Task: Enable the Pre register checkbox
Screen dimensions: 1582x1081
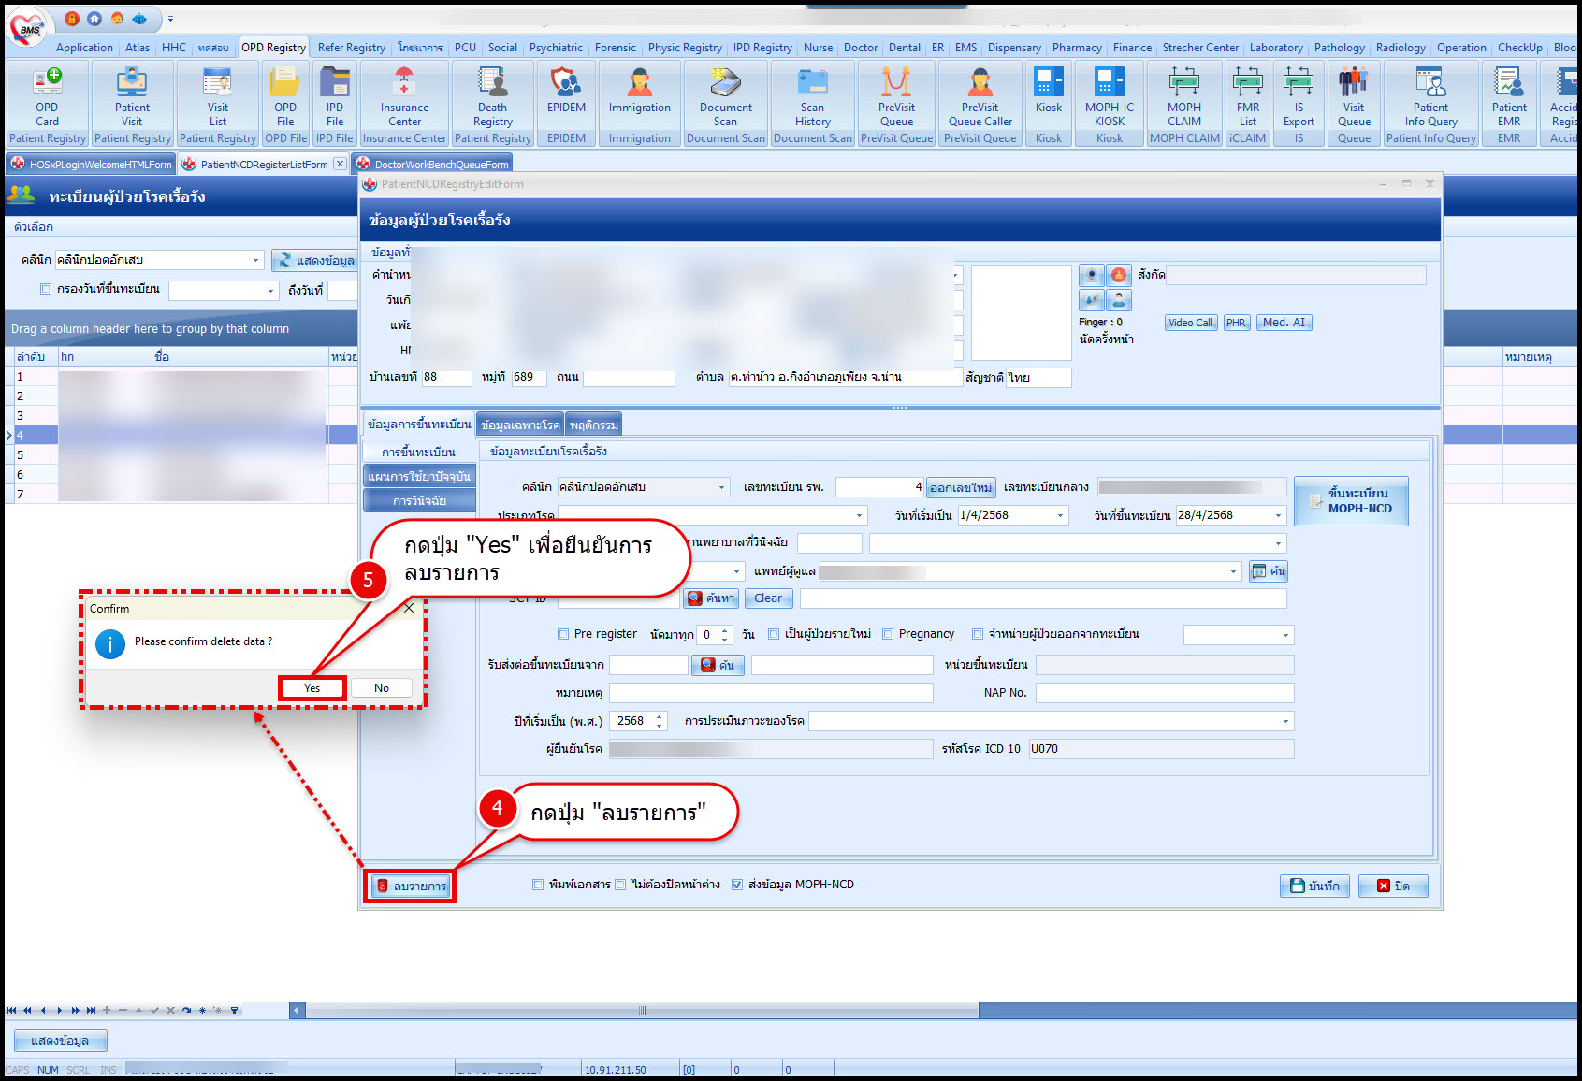Action: [x=563, y=634]
